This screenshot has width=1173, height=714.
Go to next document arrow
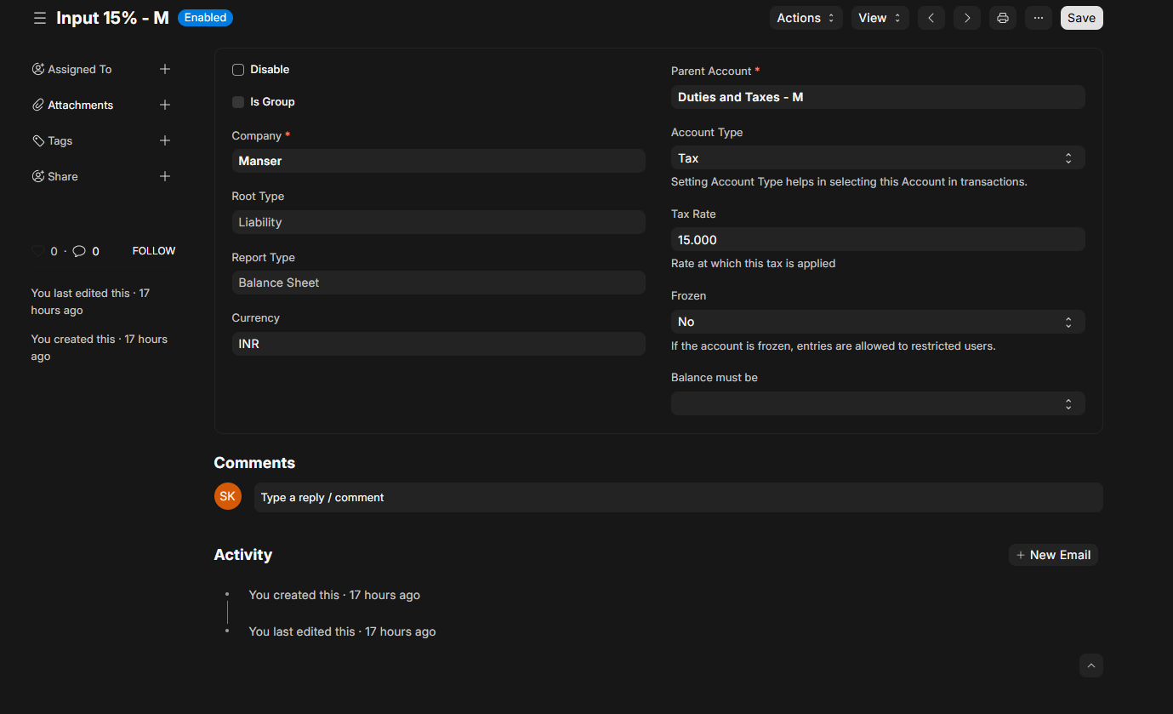coord(967,18)
